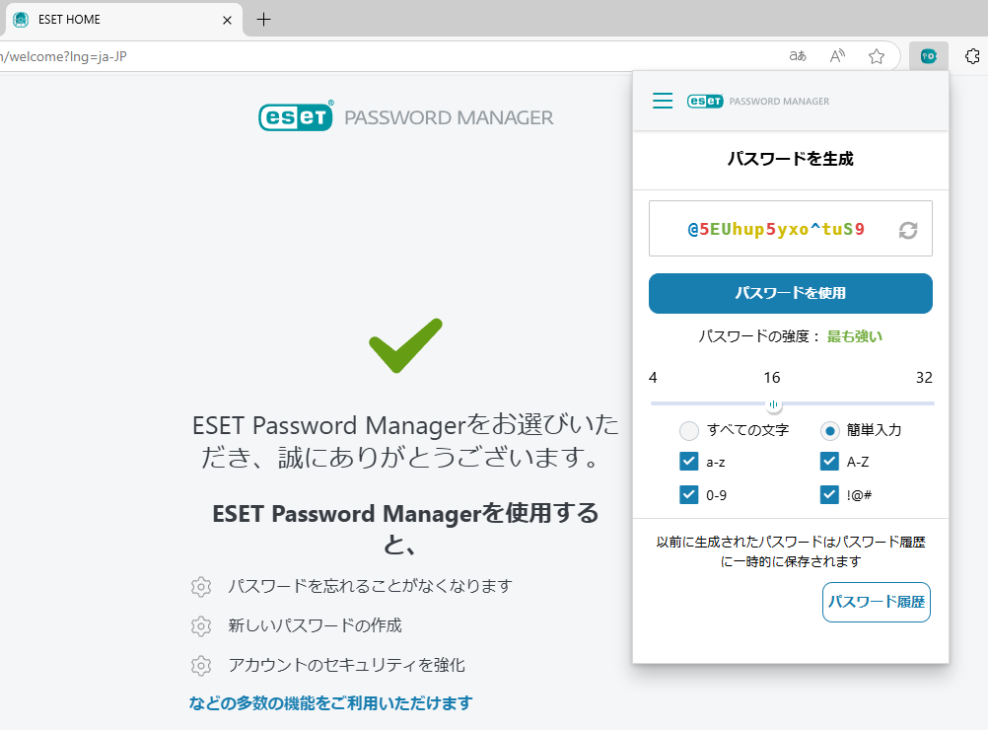Click gear icon beside パスワードを忘れることがなくなります

pyautogui.click(x=201, y=586)
